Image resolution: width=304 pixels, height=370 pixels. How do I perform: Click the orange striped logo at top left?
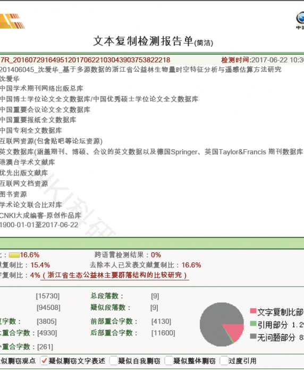(12, 21)
